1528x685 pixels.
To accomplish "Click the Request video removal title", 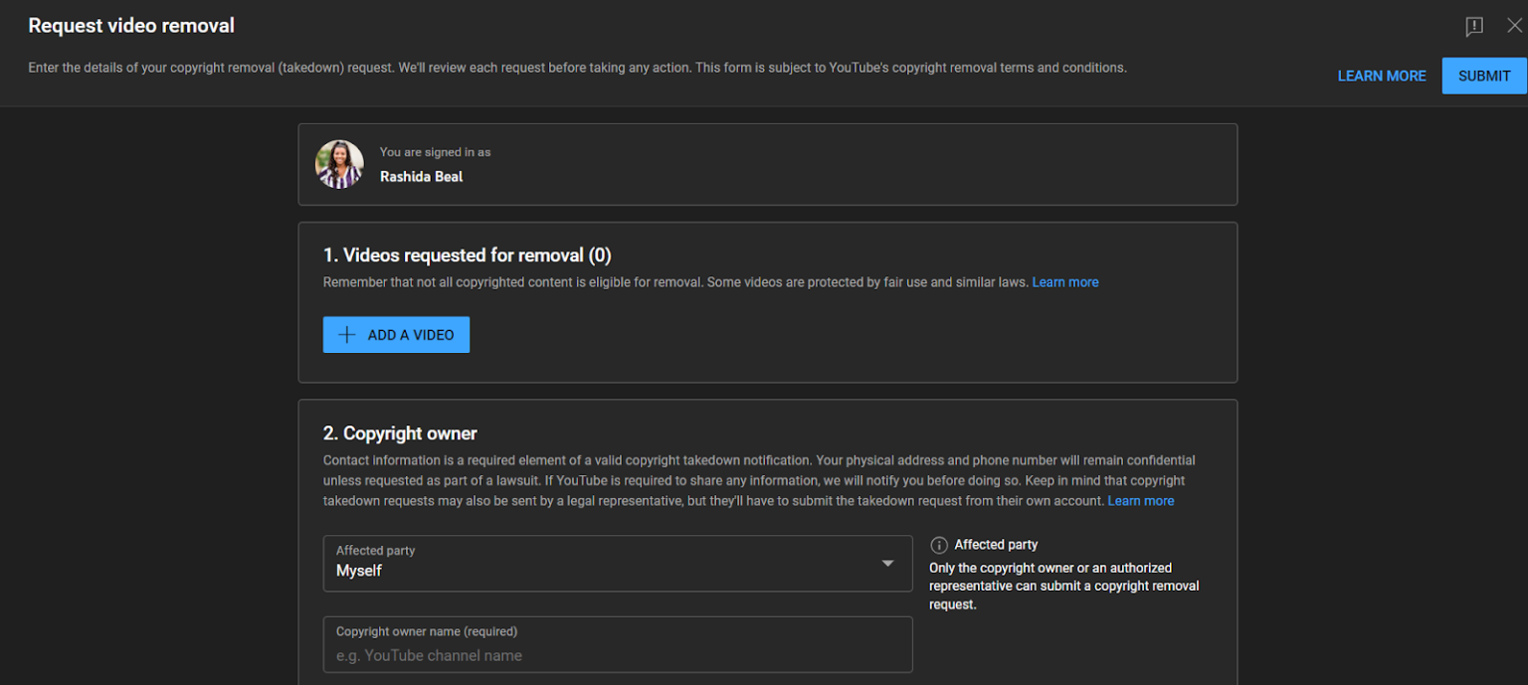I will (x=130, y=25).
